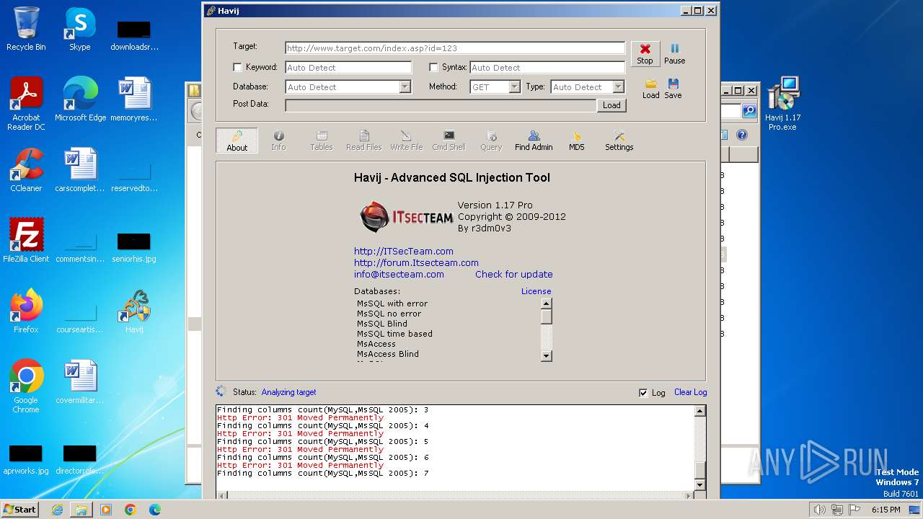The image size is (923, 519).
Task: Switch to the Info tab
Action: tap(278, 141)
